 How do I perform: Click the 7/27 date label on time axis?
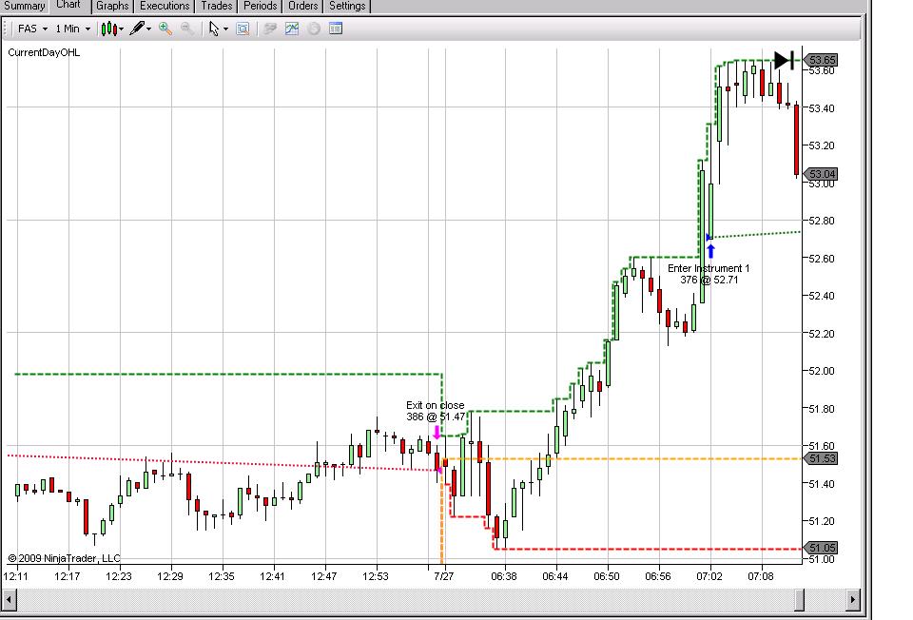[444, 576]
